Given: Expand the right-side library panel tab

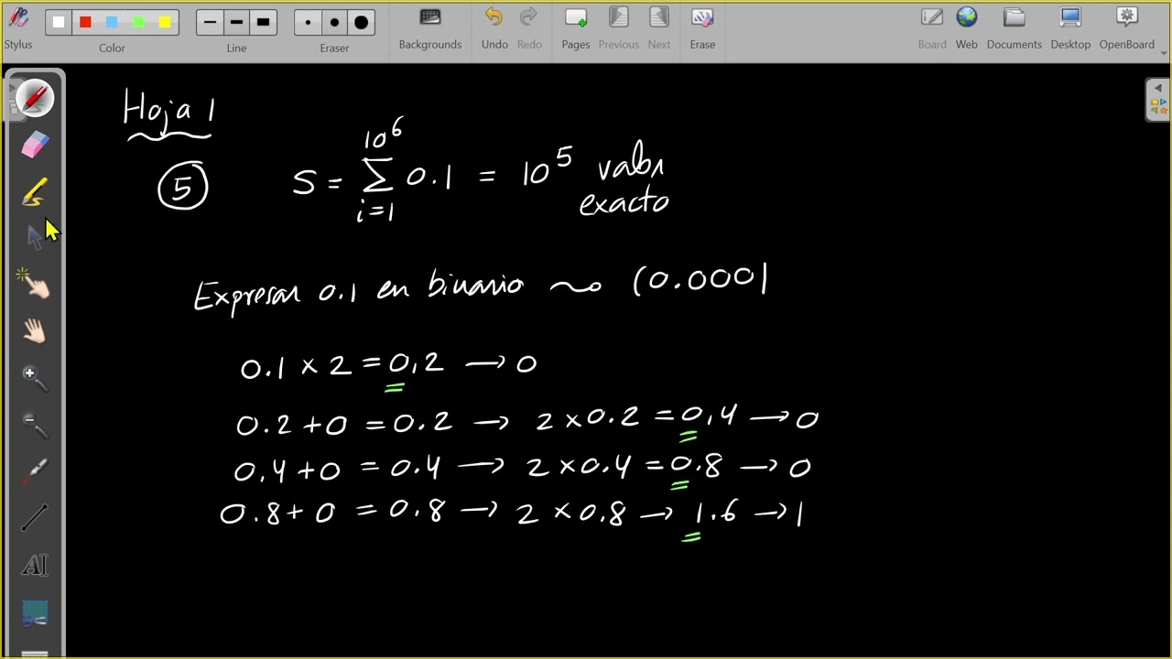Looking at the screenshot, I should (1158, 99).
